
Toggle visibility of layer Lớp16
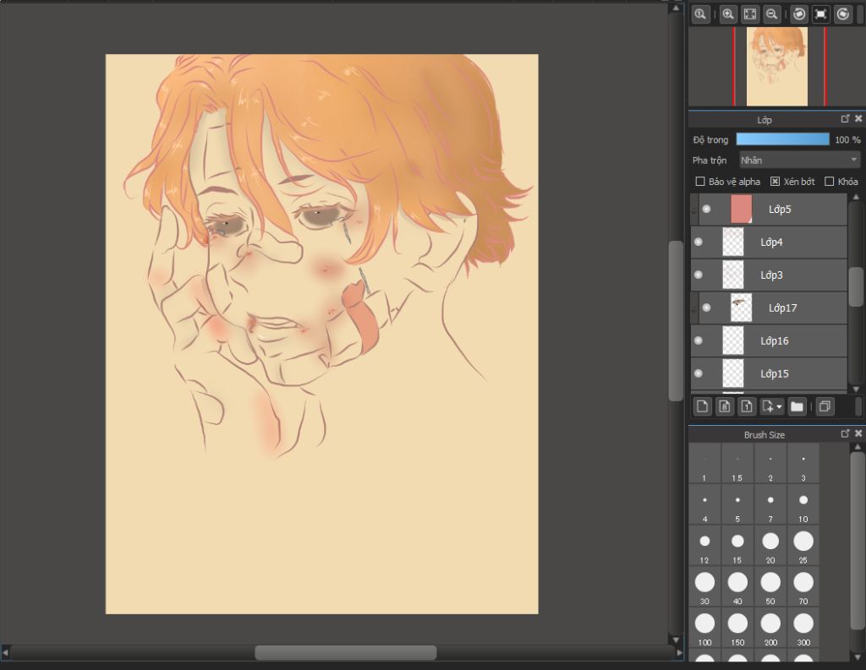(x=698, y=340)
